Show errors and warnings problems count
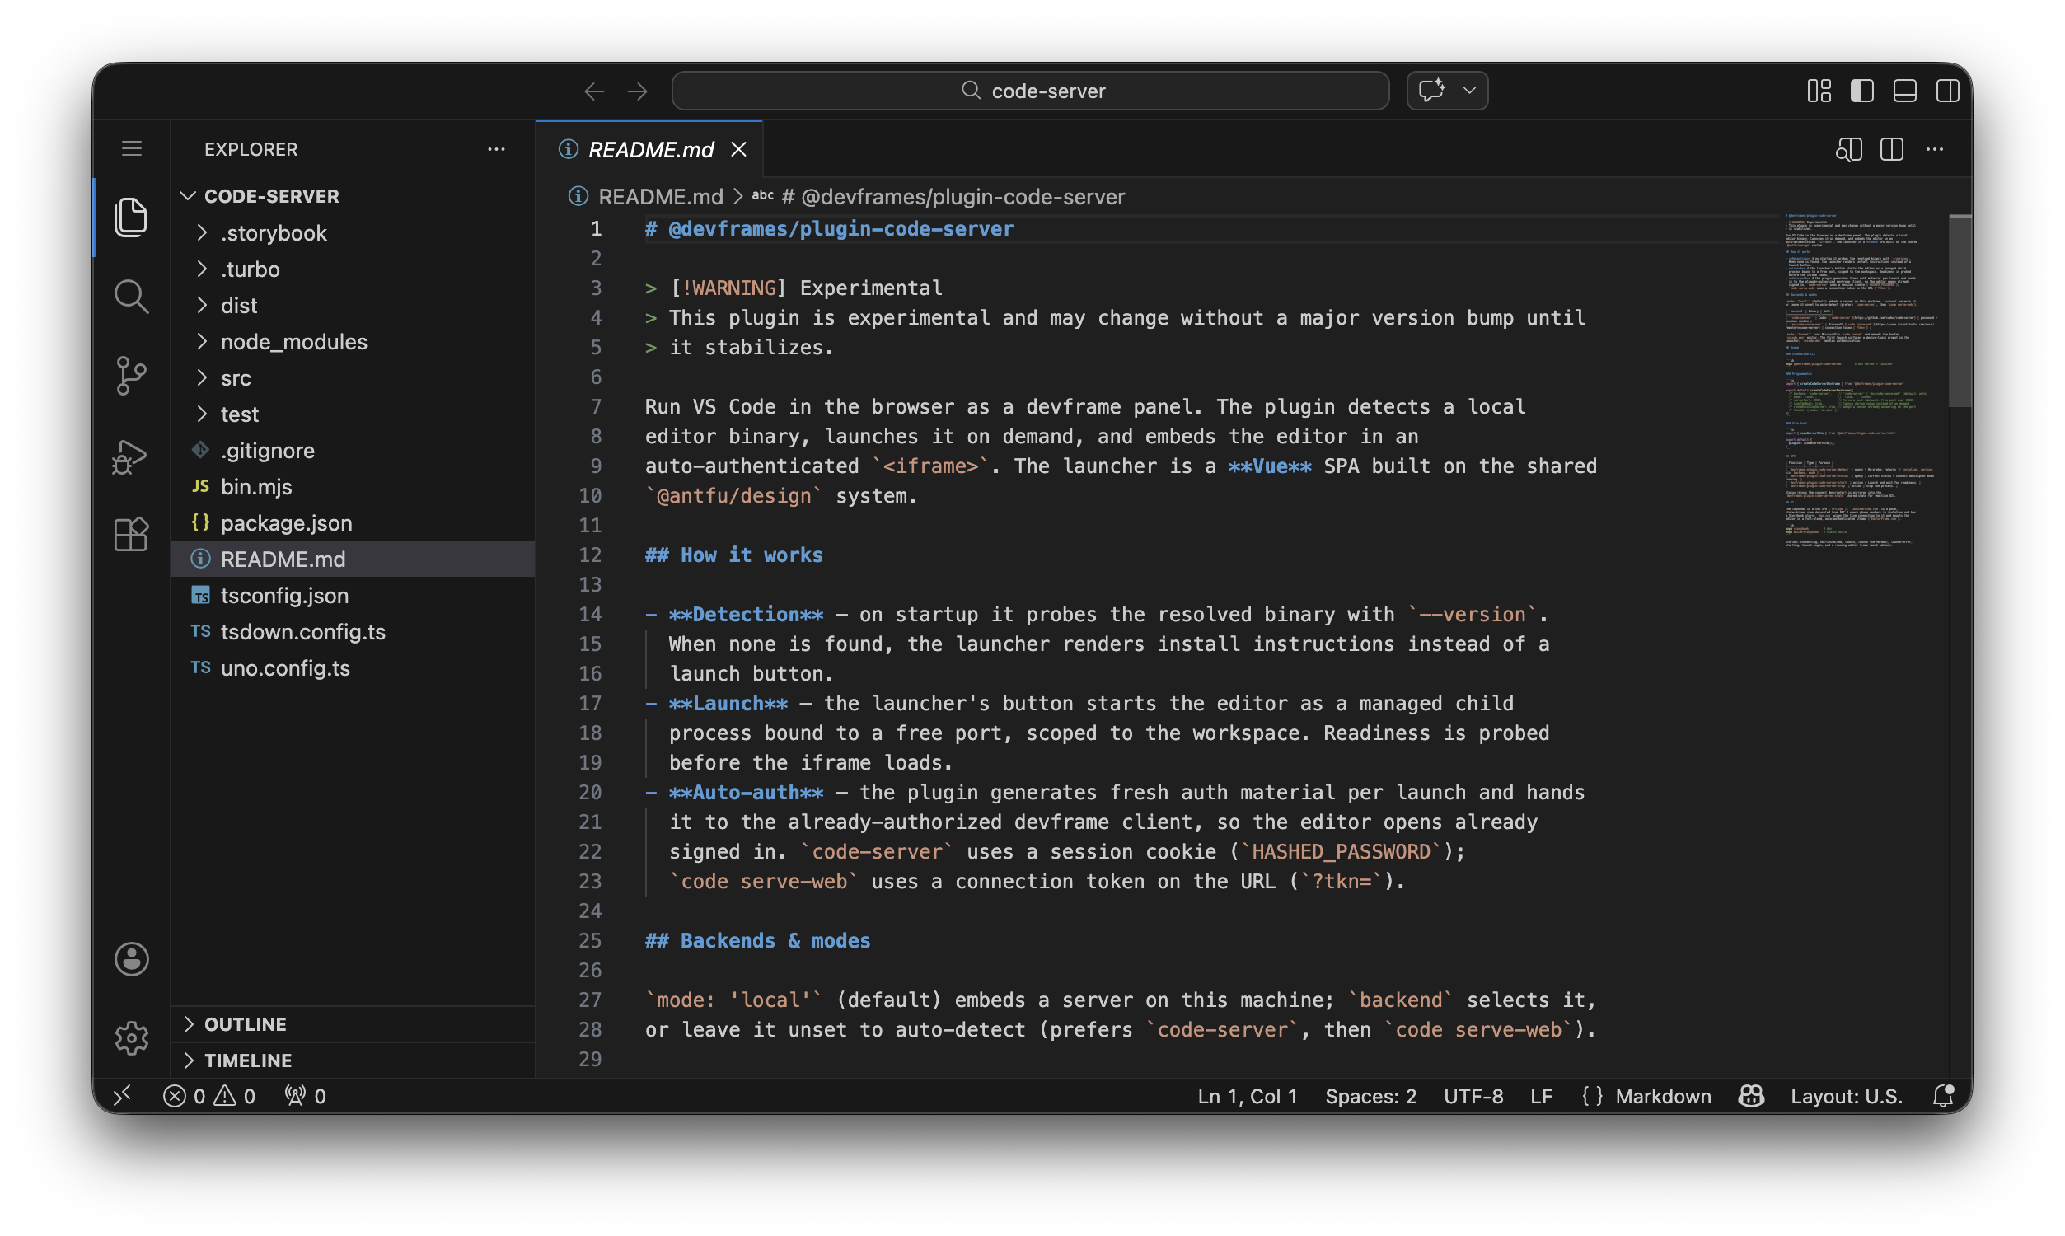 coord(209,1096)
